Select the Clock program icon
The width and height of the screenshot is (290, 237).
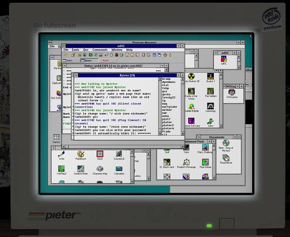(x=100, y=155)
